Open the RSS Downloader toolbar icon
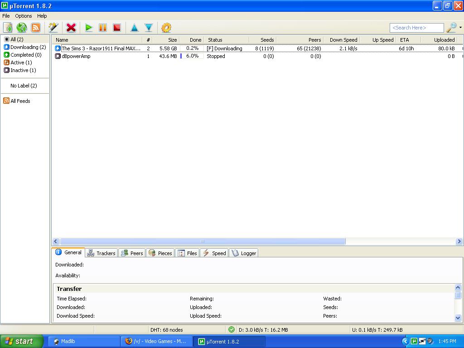 pyautogui.click(x=36, y=28)
